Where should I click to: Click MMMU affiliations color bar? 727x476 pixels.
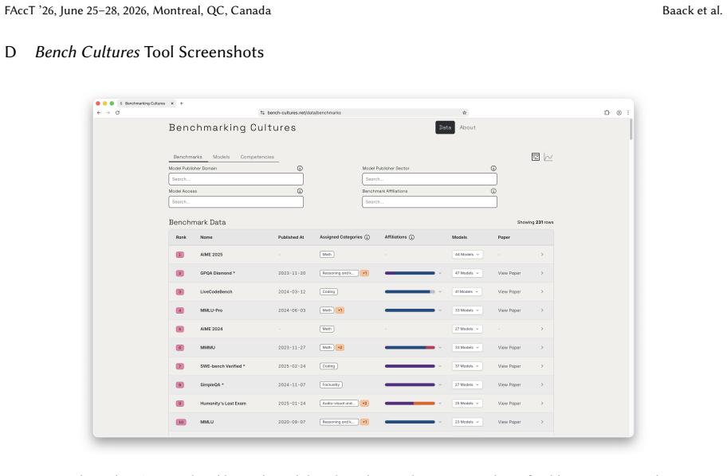pyautogui.click(x=410, y=348)
